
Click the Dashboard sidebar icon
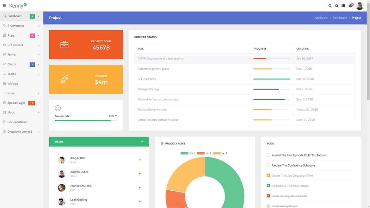(x=4, y=16)
